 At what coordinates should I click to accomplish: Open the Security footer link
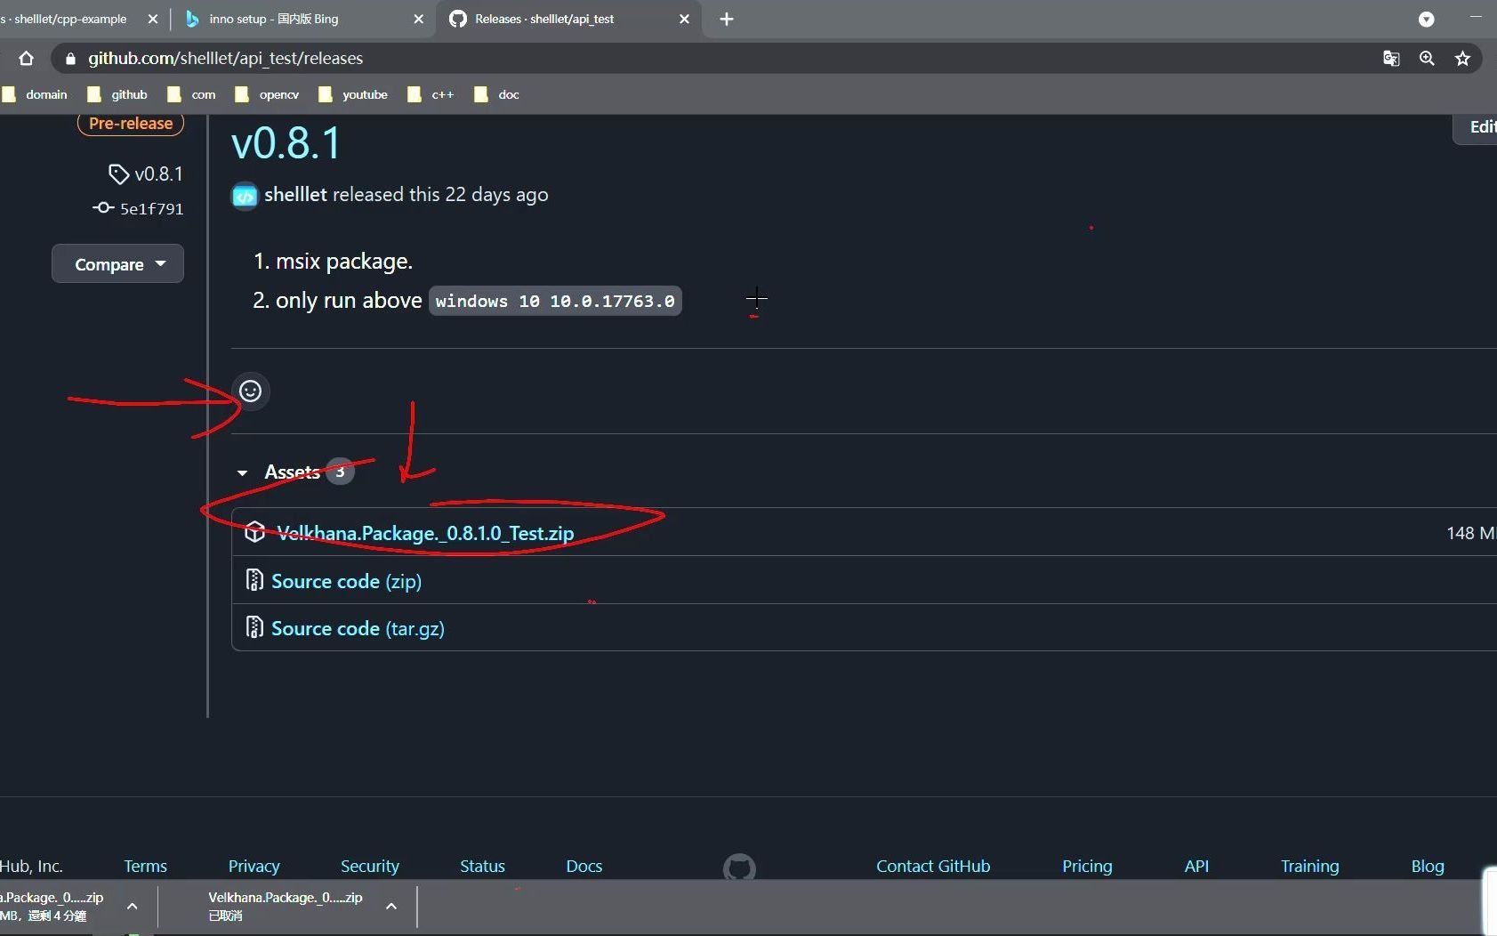pyautogui.click(x=370, y=866)
